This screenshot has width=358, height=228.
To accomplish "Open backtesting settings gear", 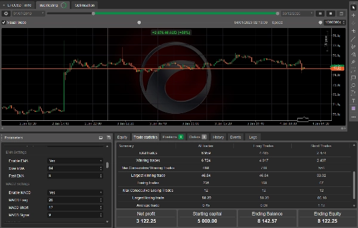I will 6,14.
